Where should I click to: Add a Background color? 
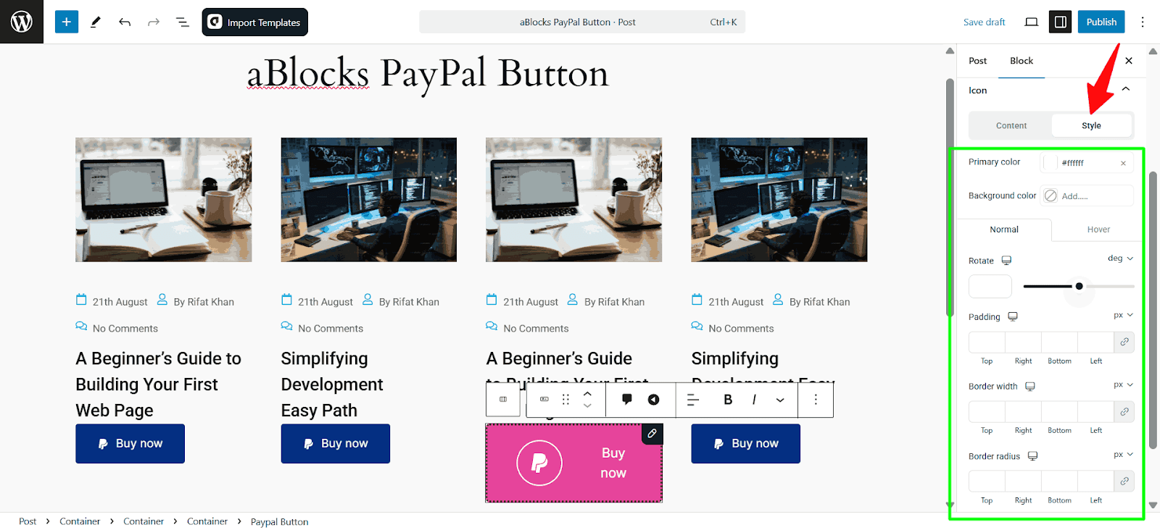tap(1087, 195)
